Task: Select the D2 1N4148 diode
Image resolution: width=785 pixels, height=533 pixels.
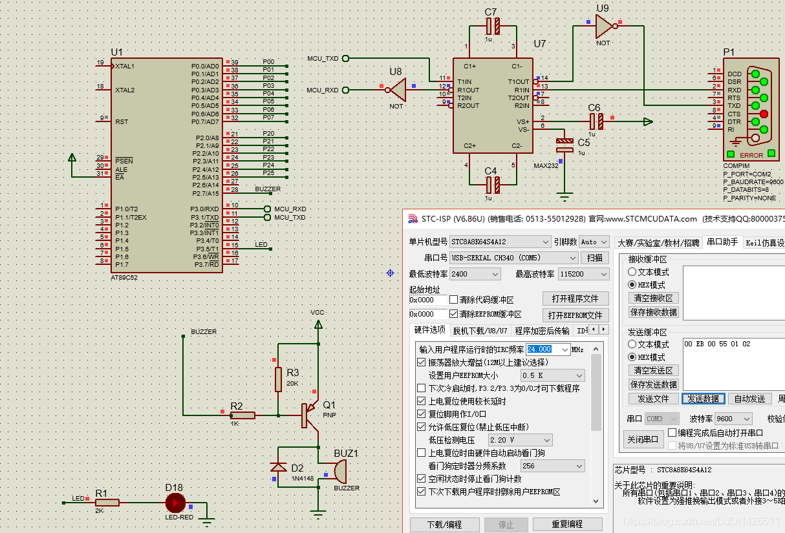Action: 279,467
